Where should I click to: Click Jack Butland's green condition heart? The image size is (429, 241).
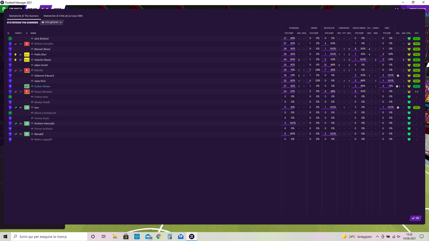tap(409, 38)
